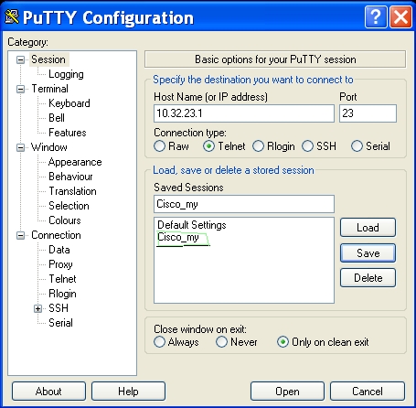Click the Saved Sessions name field
Screen dimensions: 416x408
244,204
